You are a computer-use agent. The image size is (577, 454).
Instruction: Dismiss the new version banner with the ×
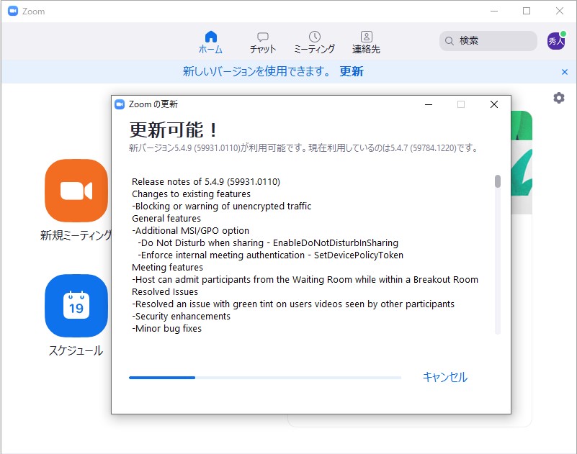tap(564, 72)
